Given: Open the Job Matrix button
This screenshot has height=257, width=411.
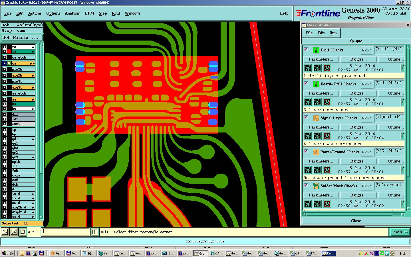Looking at the screenshot, I should tap(22, 38).
